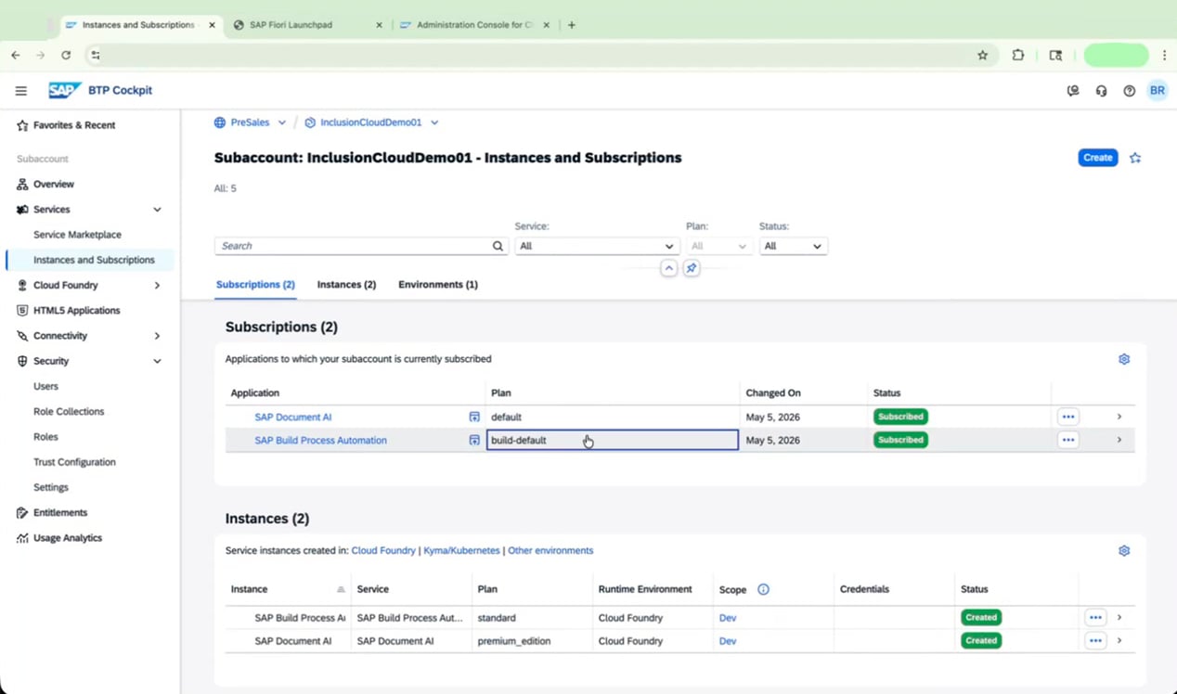The height and width of the screenshot is (694, 1177).
Task: Collapse the filter header with up arrow
Action: point(668,268)
